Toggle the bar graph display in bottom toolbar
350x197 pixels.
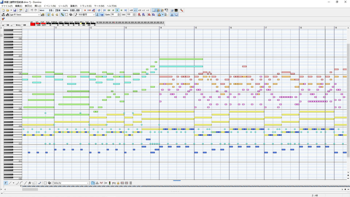coord(93,183)
